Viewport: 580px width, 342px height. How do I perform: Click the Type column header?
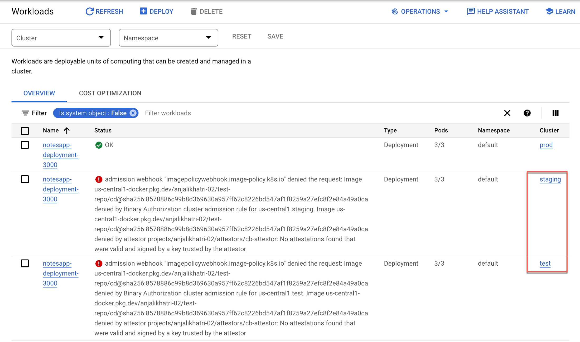tap(390, 130)
